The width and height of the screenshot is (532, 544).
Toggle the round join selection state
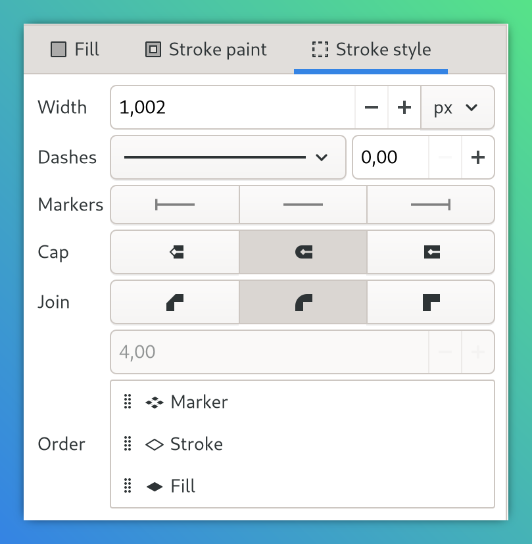302,302
